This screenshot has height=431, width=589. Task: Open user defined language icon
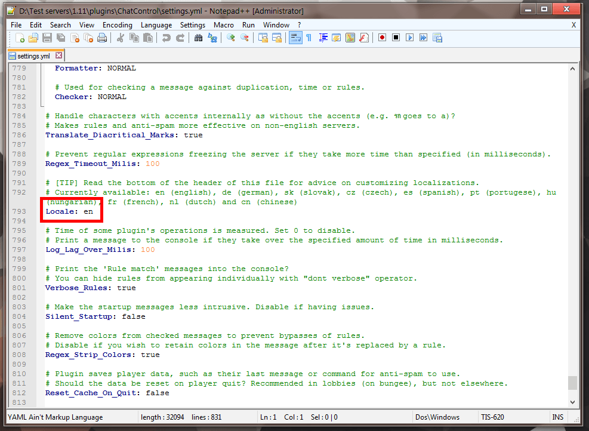point(336,38)
